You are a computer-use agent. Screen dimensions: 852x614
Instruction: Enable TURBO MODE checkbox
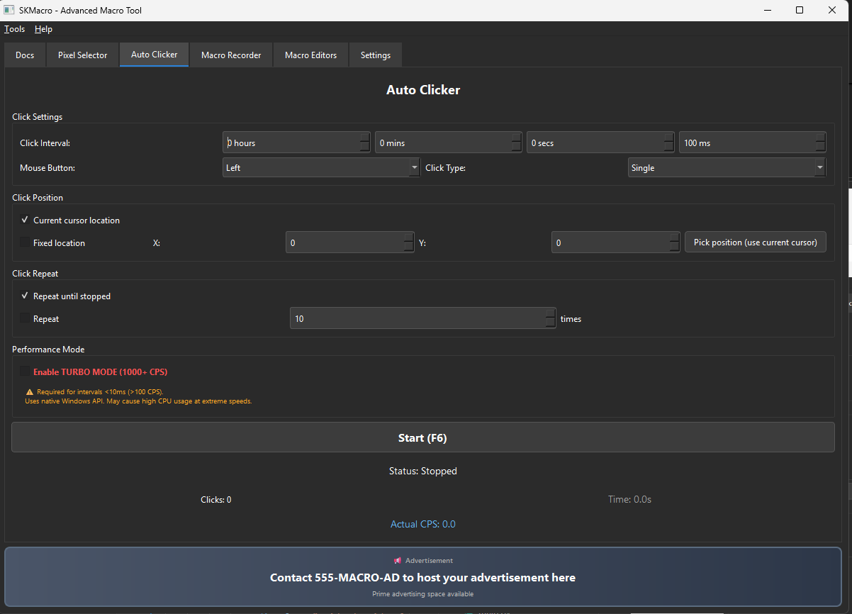coord(25,372)
